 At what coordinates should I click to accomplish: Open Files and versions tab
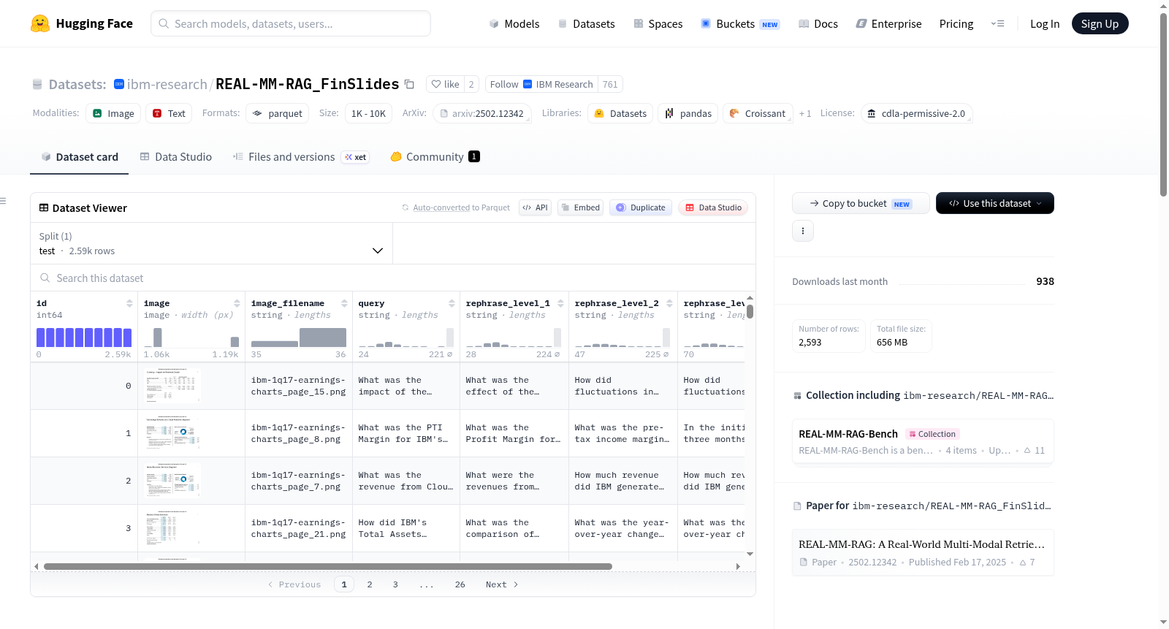point(301,156)
